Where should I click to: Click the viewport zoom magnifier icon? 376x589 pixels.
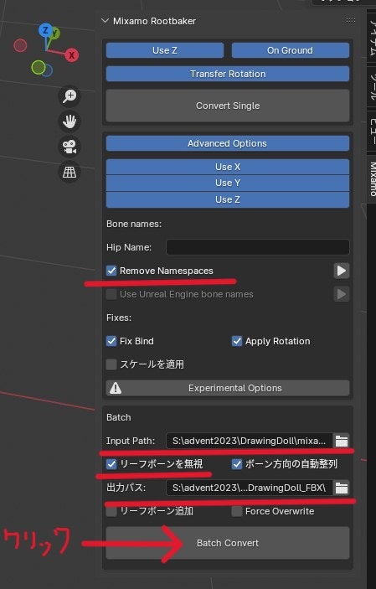pyautogui.click(x=70, y=96)
